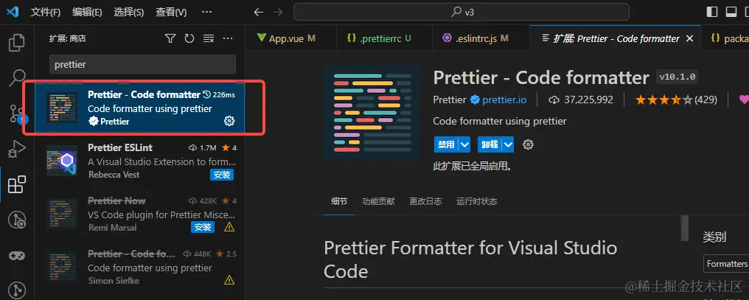749x300 pixels.
Task: Click the v3 command center search bar
Action: pos(461,13)
